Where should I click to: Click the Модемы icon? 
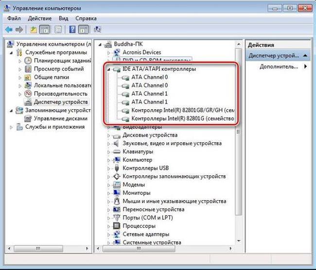tap(117, 185)
